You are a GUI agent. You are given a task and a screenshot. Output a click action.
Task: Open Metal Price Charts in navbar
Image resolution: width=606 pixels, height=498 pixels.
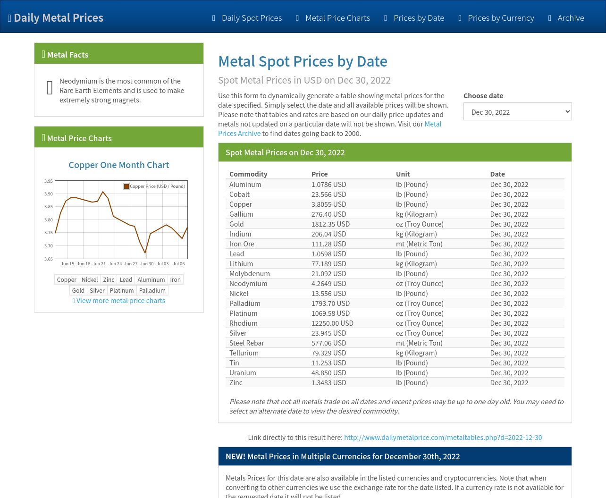coord(337,18)
